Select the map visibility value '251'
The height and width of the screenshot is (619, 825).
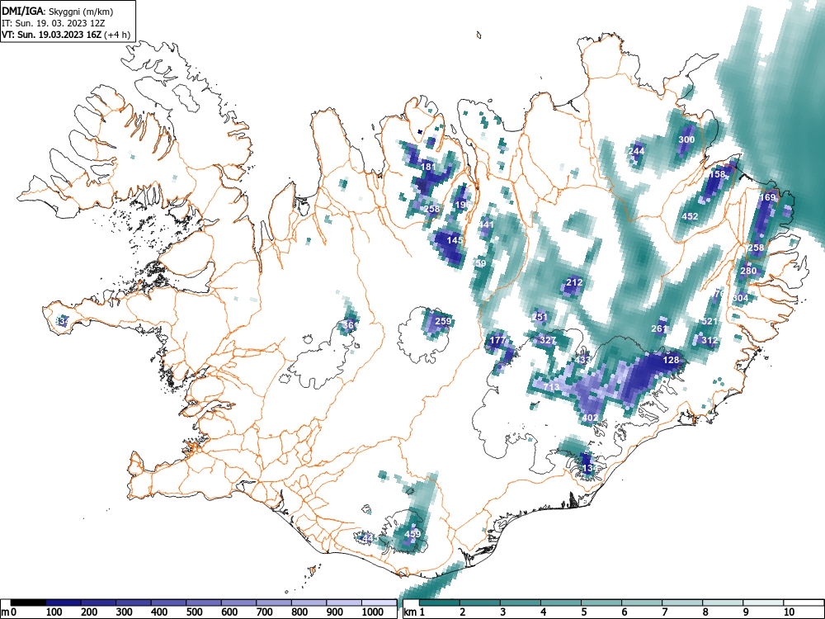540,317
